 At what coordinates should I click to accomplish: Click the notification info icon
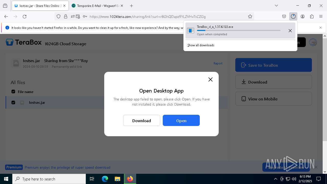coord(7,28)
